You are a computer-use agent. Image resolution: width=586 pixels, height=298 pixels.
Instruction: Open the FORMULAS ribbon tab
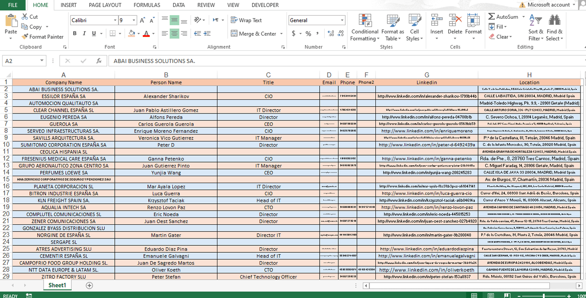pos(146,5)
